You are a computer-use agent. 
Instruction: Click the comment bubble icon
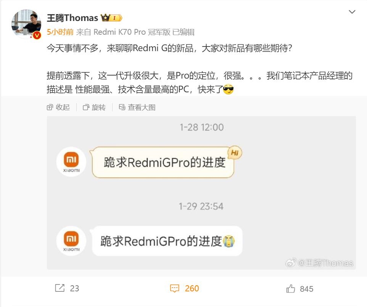point(175,288)
